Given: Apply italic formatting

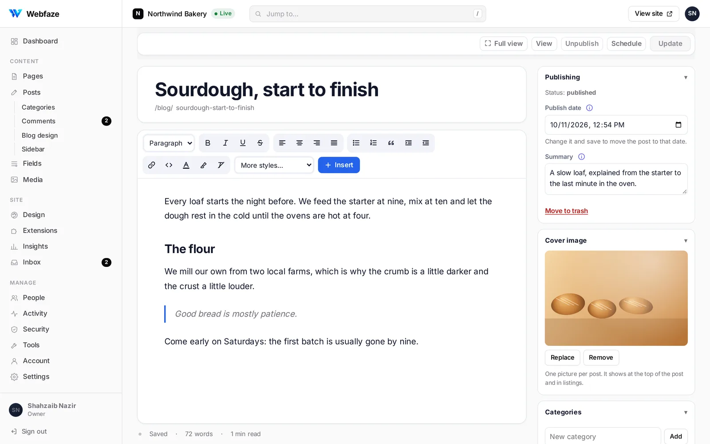Looking at the screenshot, I should pyautogui.click(x=225, y=143).
